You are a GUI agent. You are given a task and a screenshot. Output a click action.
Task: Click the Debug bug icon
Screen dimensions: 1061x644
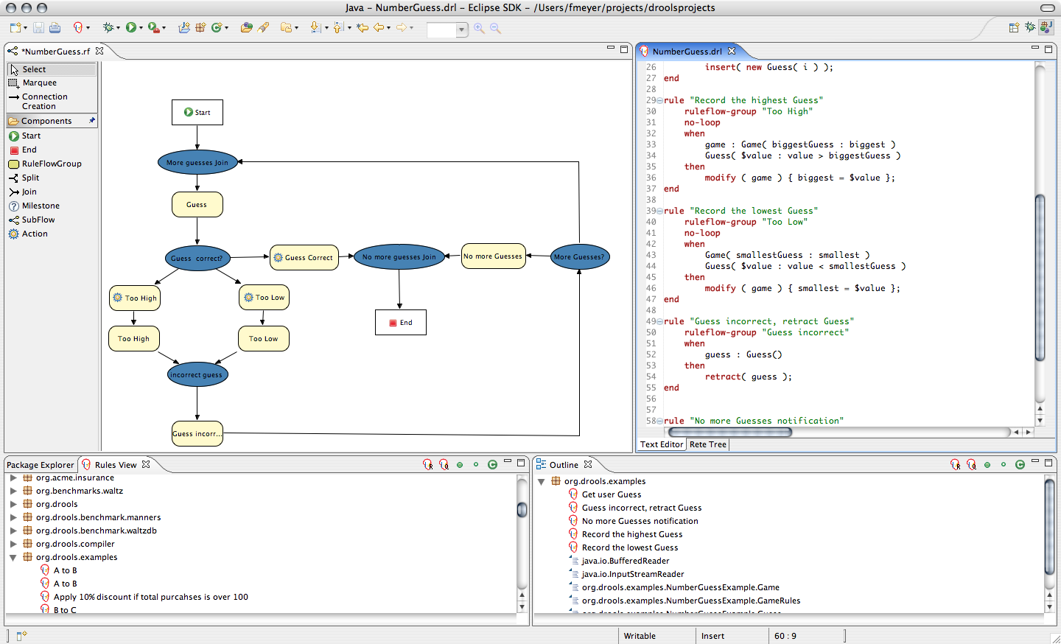[x=108, y=28]
